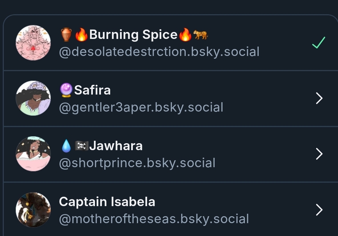Click the water droplet emoji beside Jawhara
This screenshot has height=236, width=338.
pyautogui.click(x=66, y=146)
